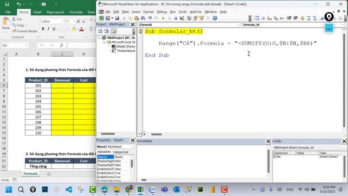Click Cut in Excel Clipboard group
The width and height of the screenshot is (348, 196).
(x=17, y=20)
